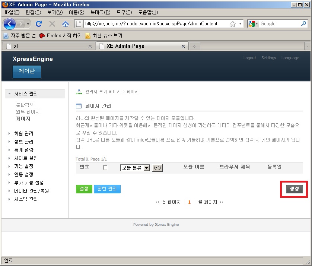This screenshot has width=312, height=266.
Task: Click the Logout link
Action: [x=250, y=58]
